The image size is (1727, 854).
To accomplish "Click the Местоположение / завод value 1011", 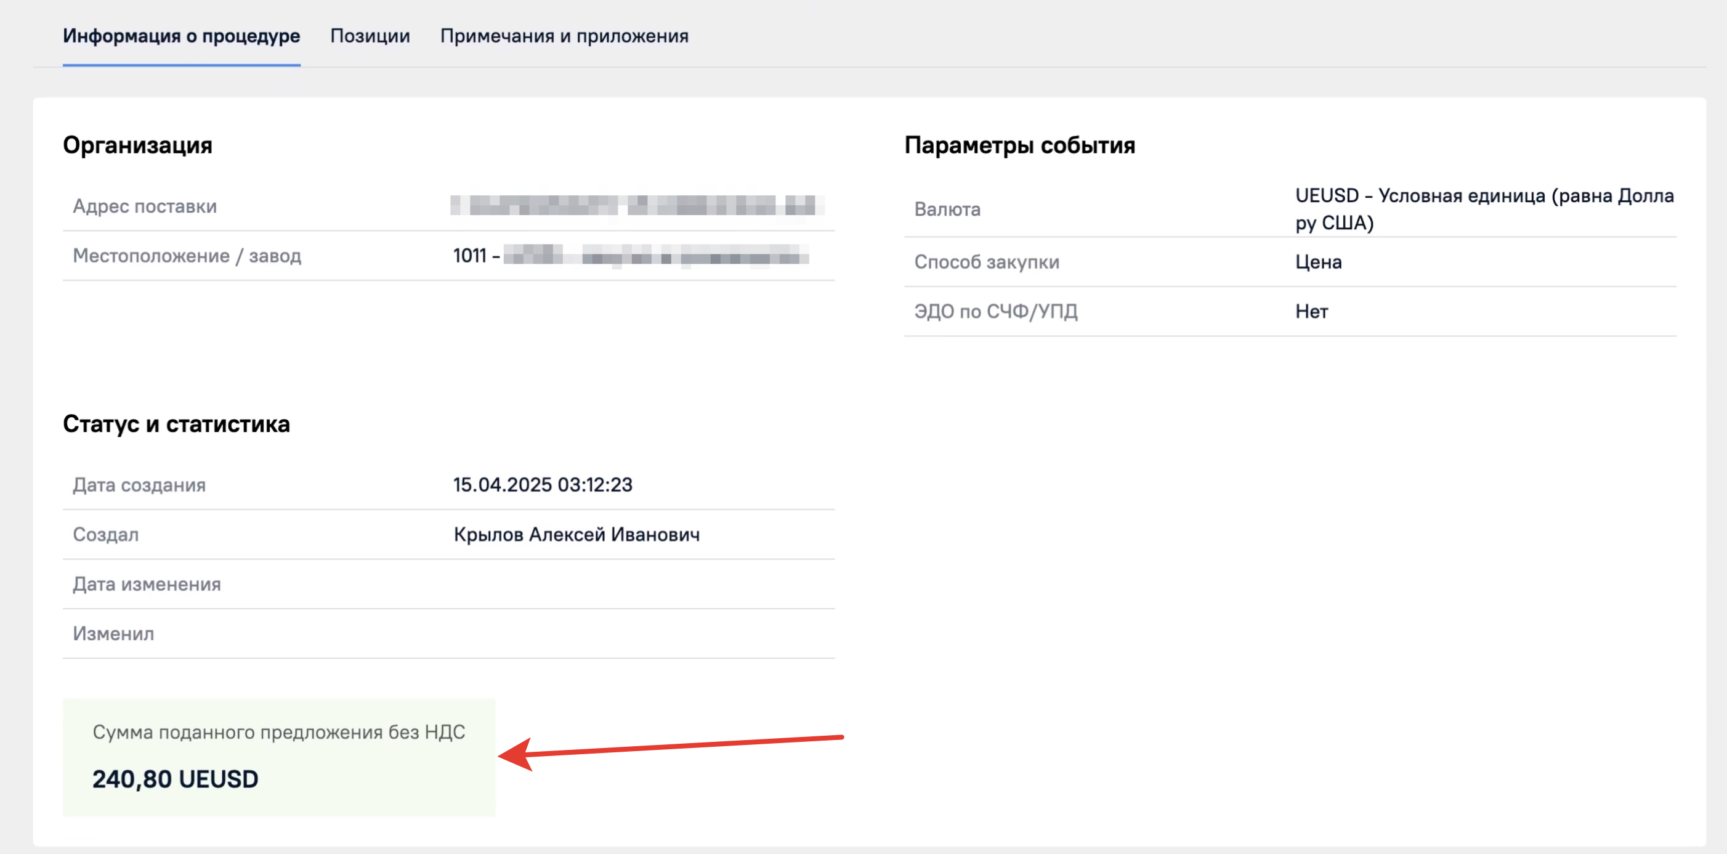I will (x=469, y=256).
